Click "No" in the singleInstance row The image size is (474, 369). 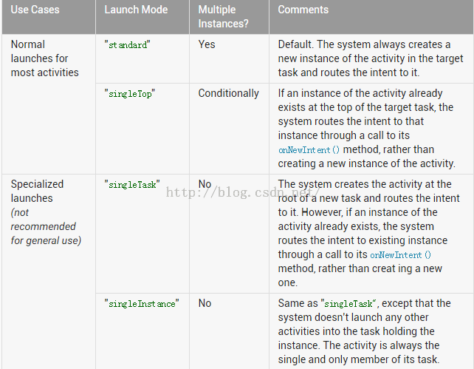[x=205, y=303]
